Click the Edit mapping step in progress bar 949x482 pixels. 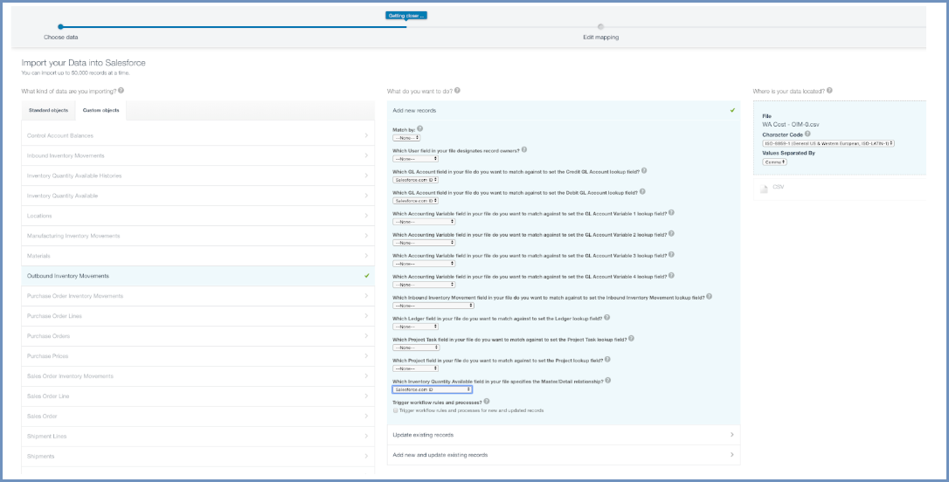tap(600, 28)
